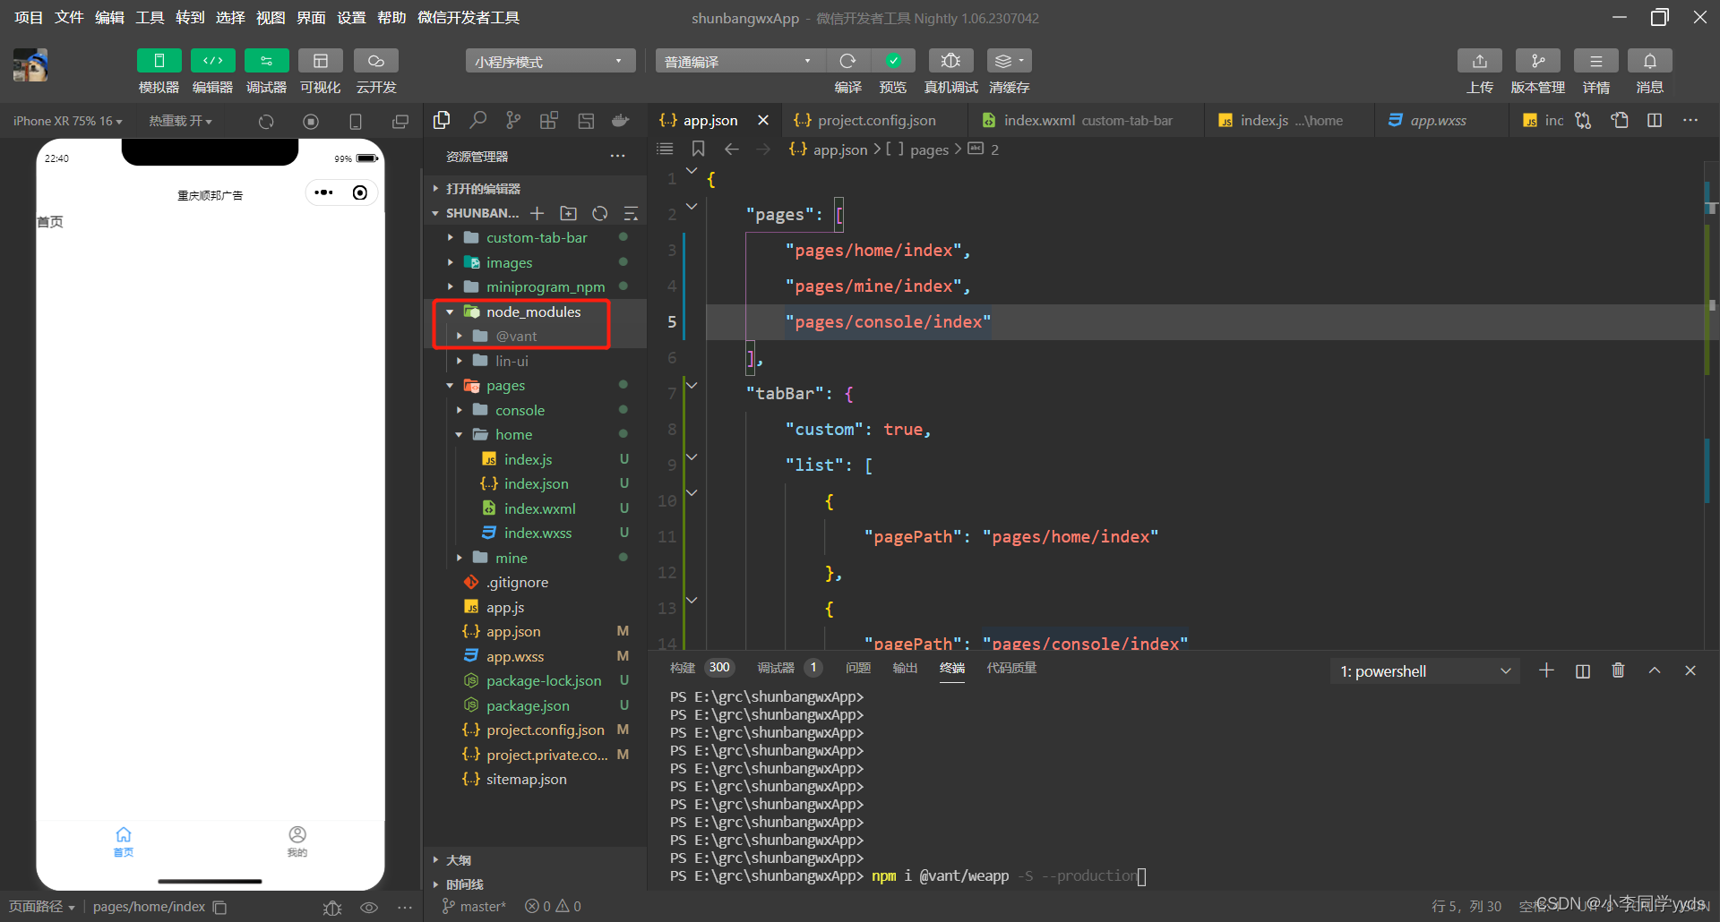
Task: Open search icon in sidebar
Action: 478,120
